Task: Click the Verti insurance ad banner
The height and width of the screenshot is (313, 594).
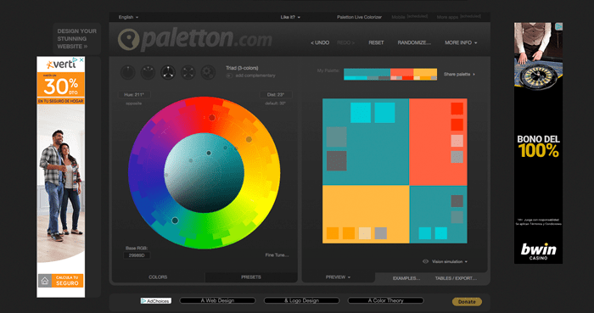Action: click(x=60, y=177)
